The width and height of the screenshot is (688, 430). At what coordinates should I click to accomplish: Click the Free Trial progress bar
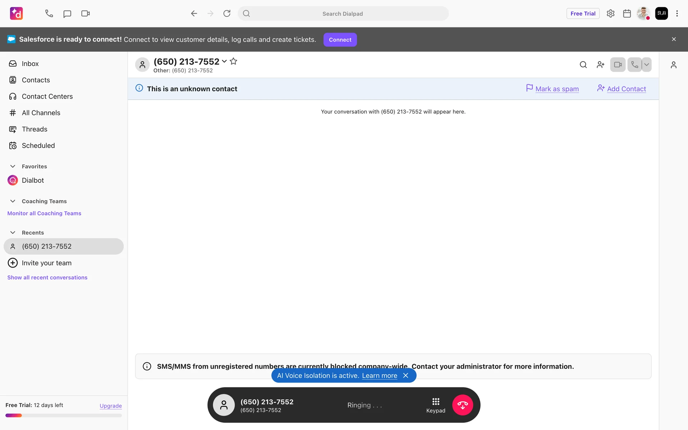click(63, 415)
